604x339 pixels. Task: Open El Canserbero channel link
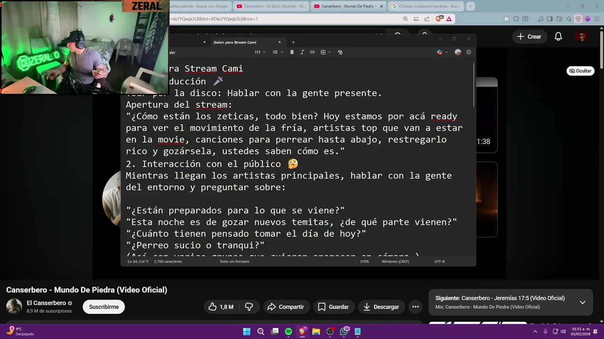(46, 303)
